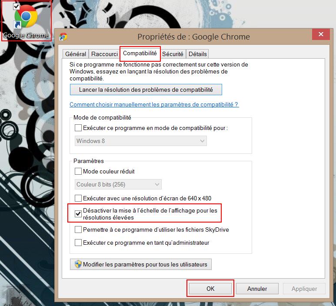Expand the Windows 8 compatibility dropdown
Screen dimensions: 336x306
tap(140, 141)
